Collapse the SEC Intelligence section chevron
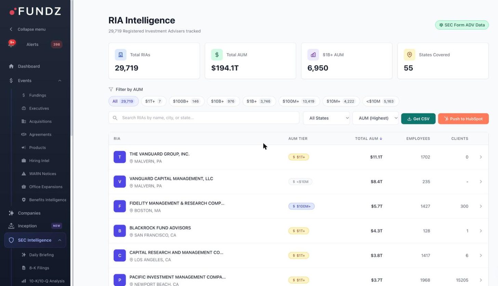This screenshot has height=286, width=498. [x=60, y=240]
